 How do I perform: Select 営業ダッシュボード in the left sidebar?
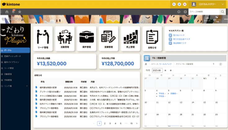[15, 56]
